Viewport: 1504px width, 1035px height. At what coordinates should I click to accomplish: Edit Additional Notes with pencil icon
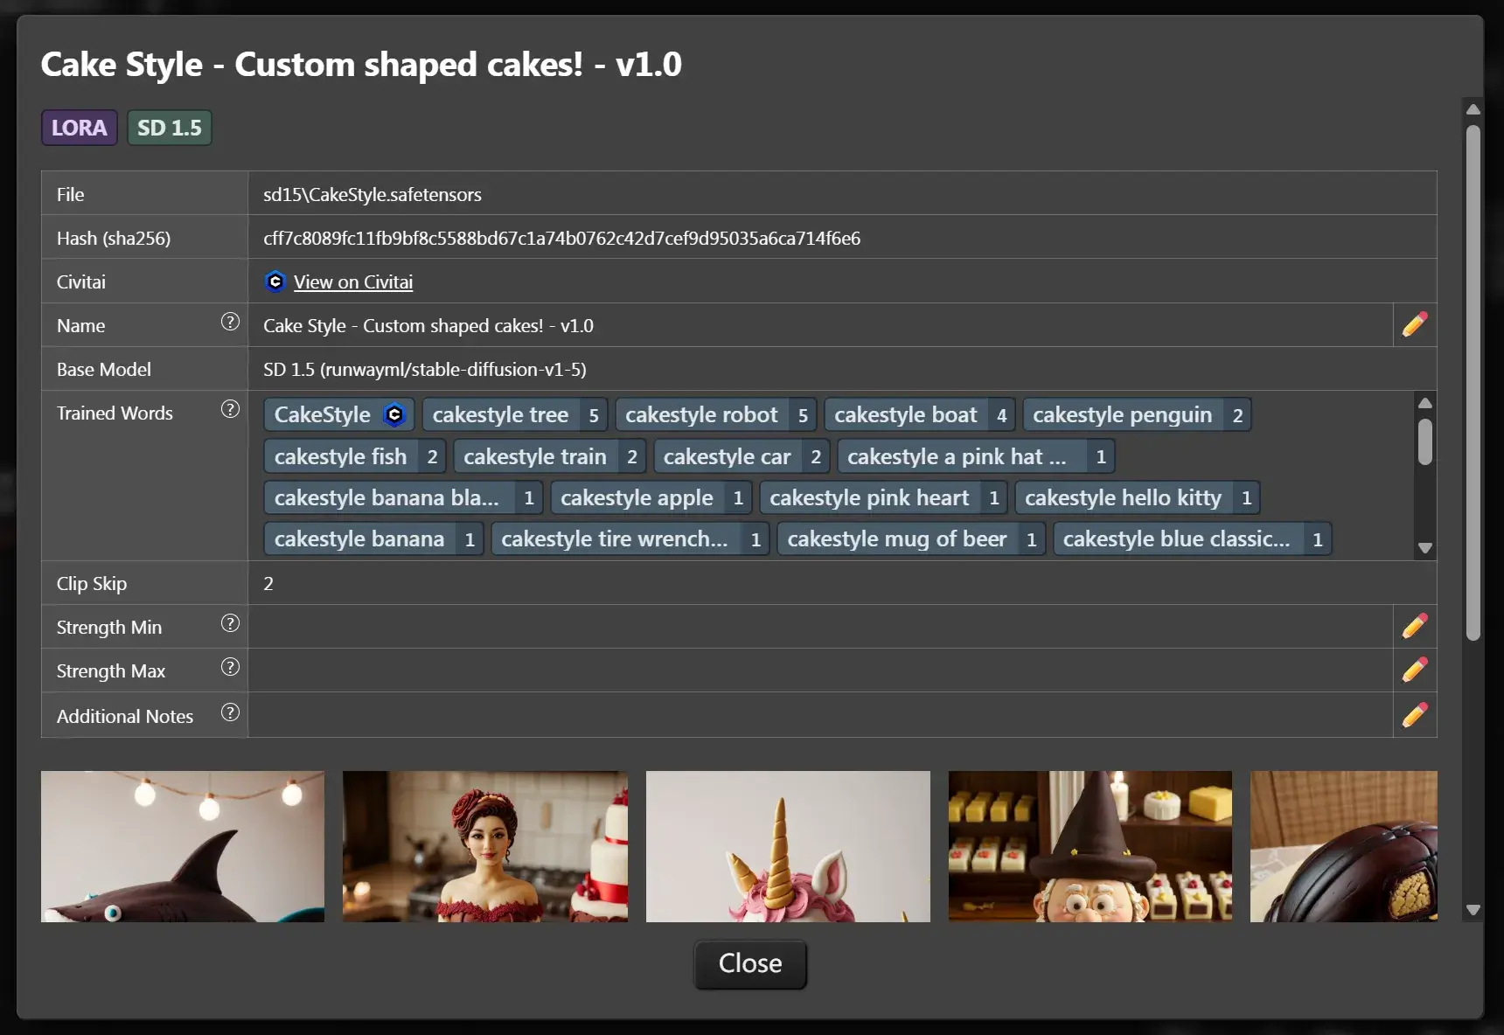(1414, 715)
